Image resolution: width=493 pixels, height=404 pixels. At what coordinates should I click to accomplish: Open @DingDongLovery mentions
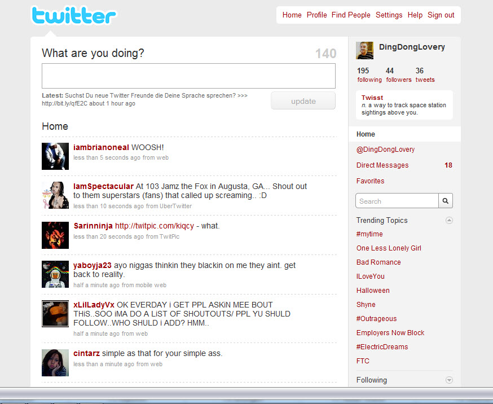[385, 150]
